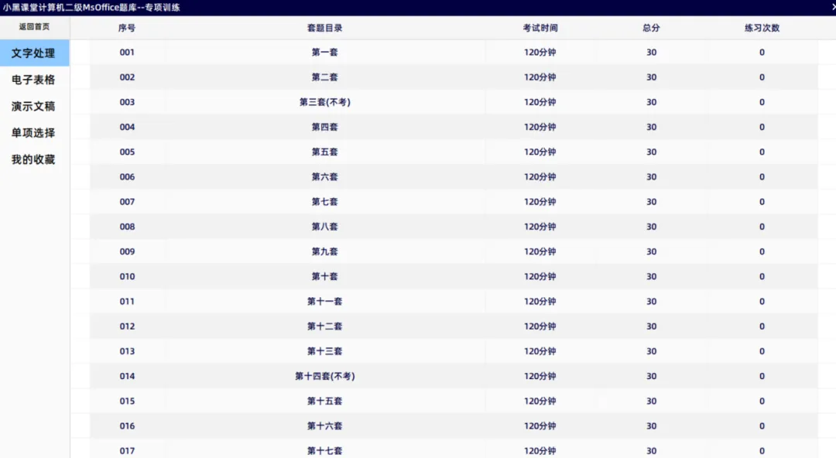
Task: Open exam set 第八套
Action: point(324,227)
